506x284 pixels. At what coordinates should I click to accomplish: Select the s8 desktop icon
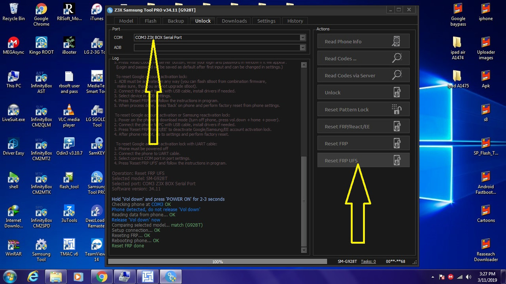(x=486, y=113)
